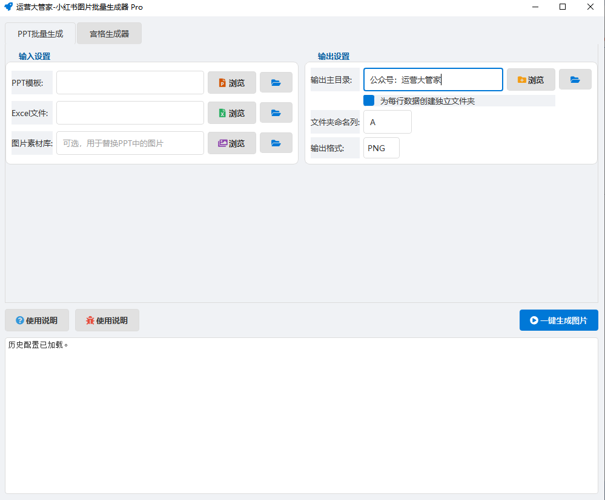Browse for an Excel file

231,113
